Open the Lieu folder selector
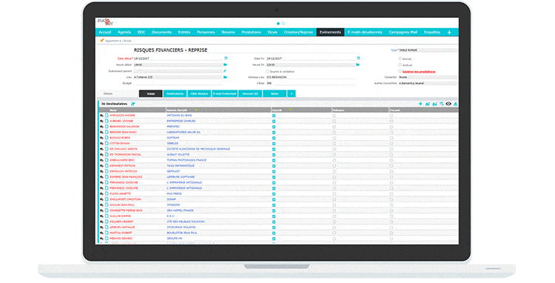Screen dimensions: 555x283 click(225, 77)
